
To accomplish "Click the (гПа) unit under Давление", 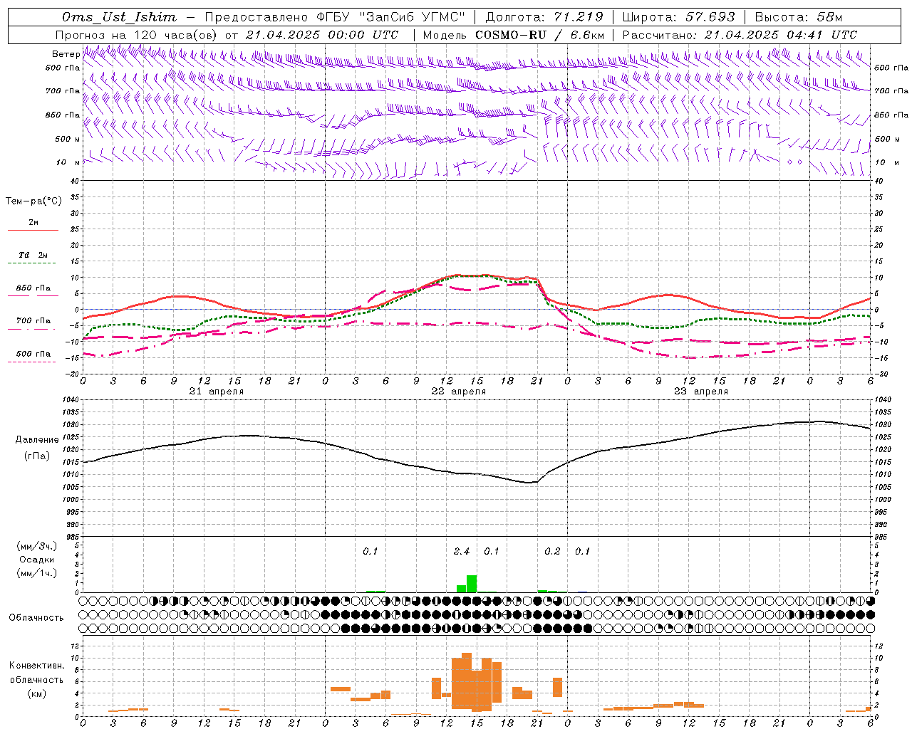I will (x=37, y=456).
